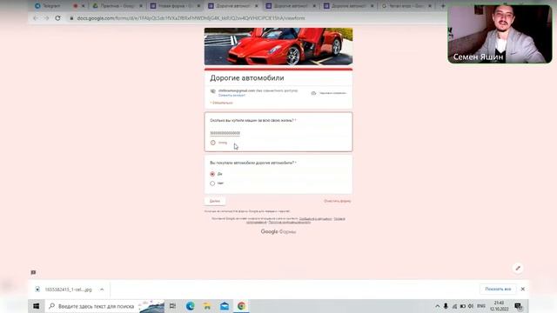This screenshot has height=313, width=557.
Task: Select the tab with the red recording dot
Action: (x=76, y=6)
